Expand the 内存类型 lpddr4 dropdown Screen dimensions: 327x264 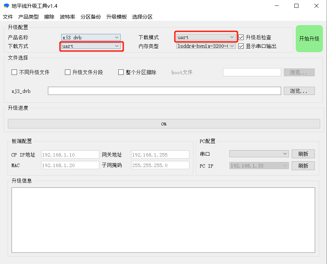(x=206, y=46)
